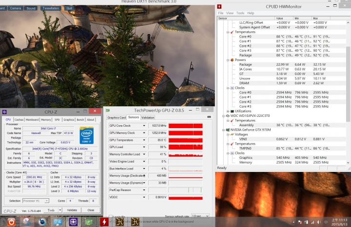The image size is (351, 227).
Task: Open the GPU-Z green graphics card taskbar icon
Action: [x=89, y=222]
